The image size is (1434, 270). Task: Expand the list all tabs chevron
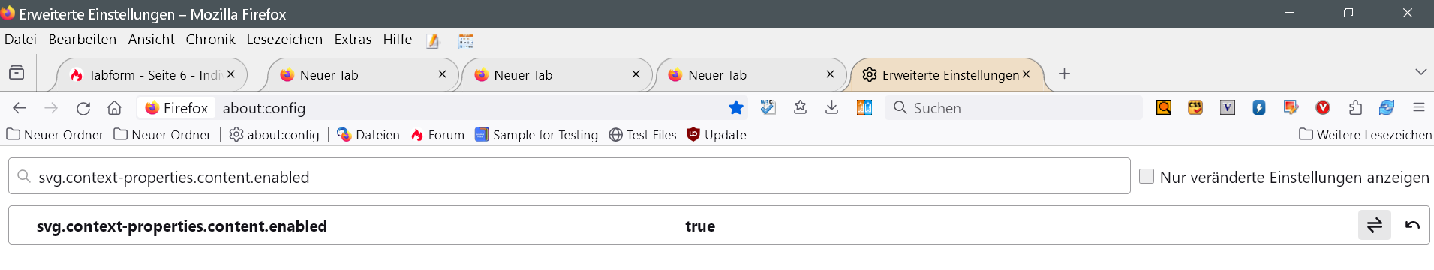[1420, 72]
